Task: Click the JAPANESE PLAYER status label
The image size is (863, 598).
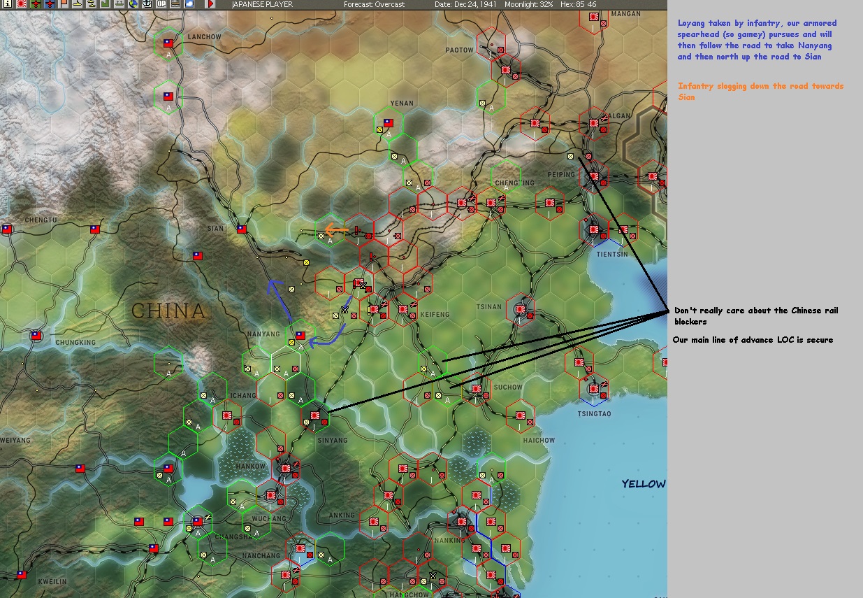Action: coord(262,4)
